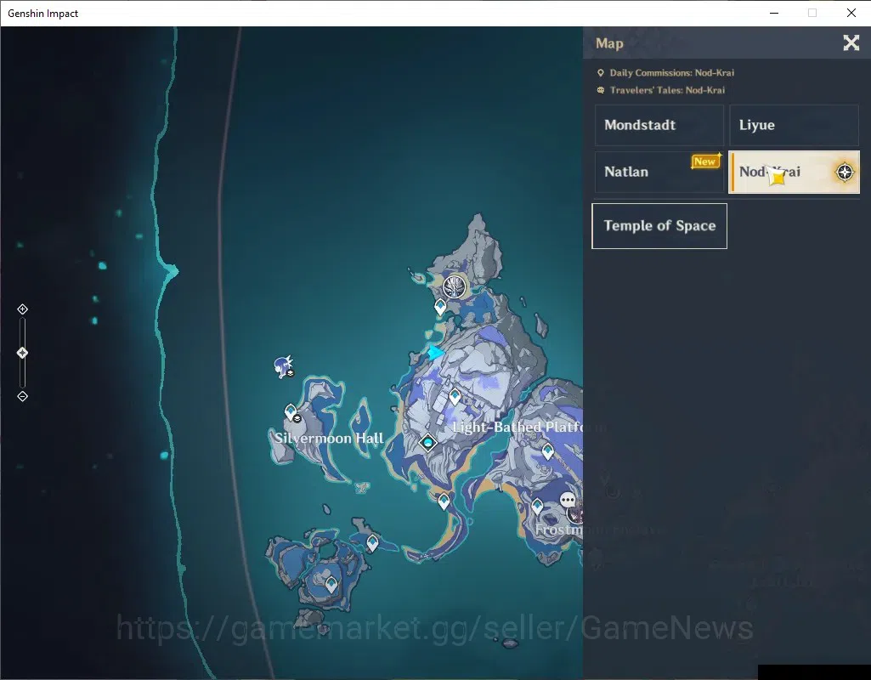Minimize the Genshin Impact window

774,13
